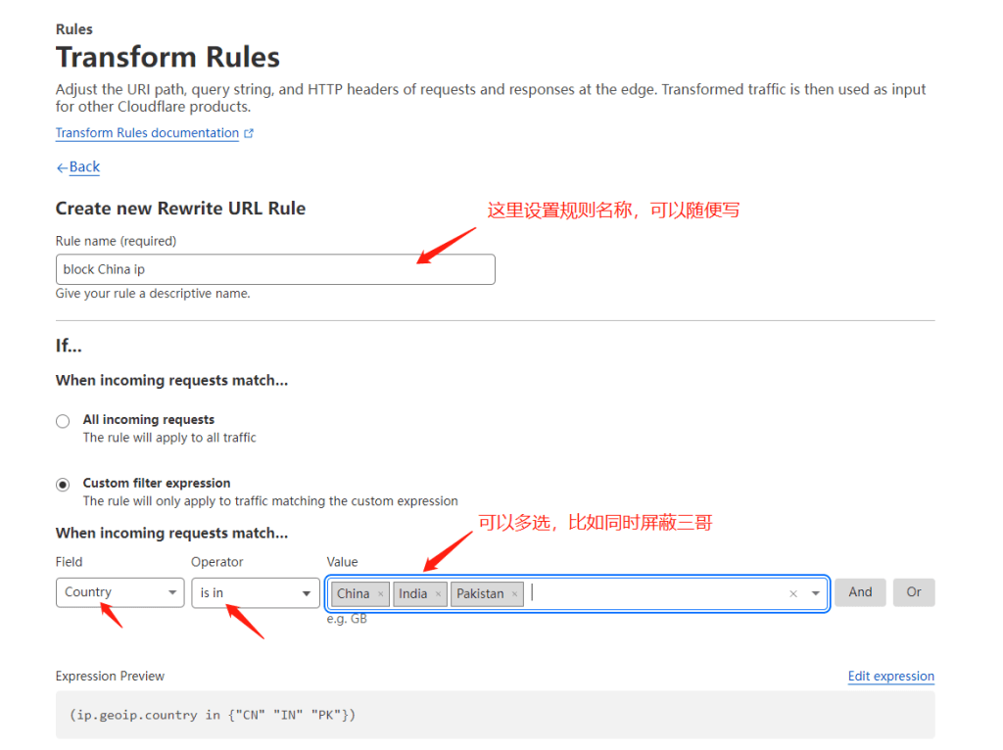Select the Custom filter expression option
Image resolution: width=1003 pixels, height=750 pixels.
[x=63, y=485]
